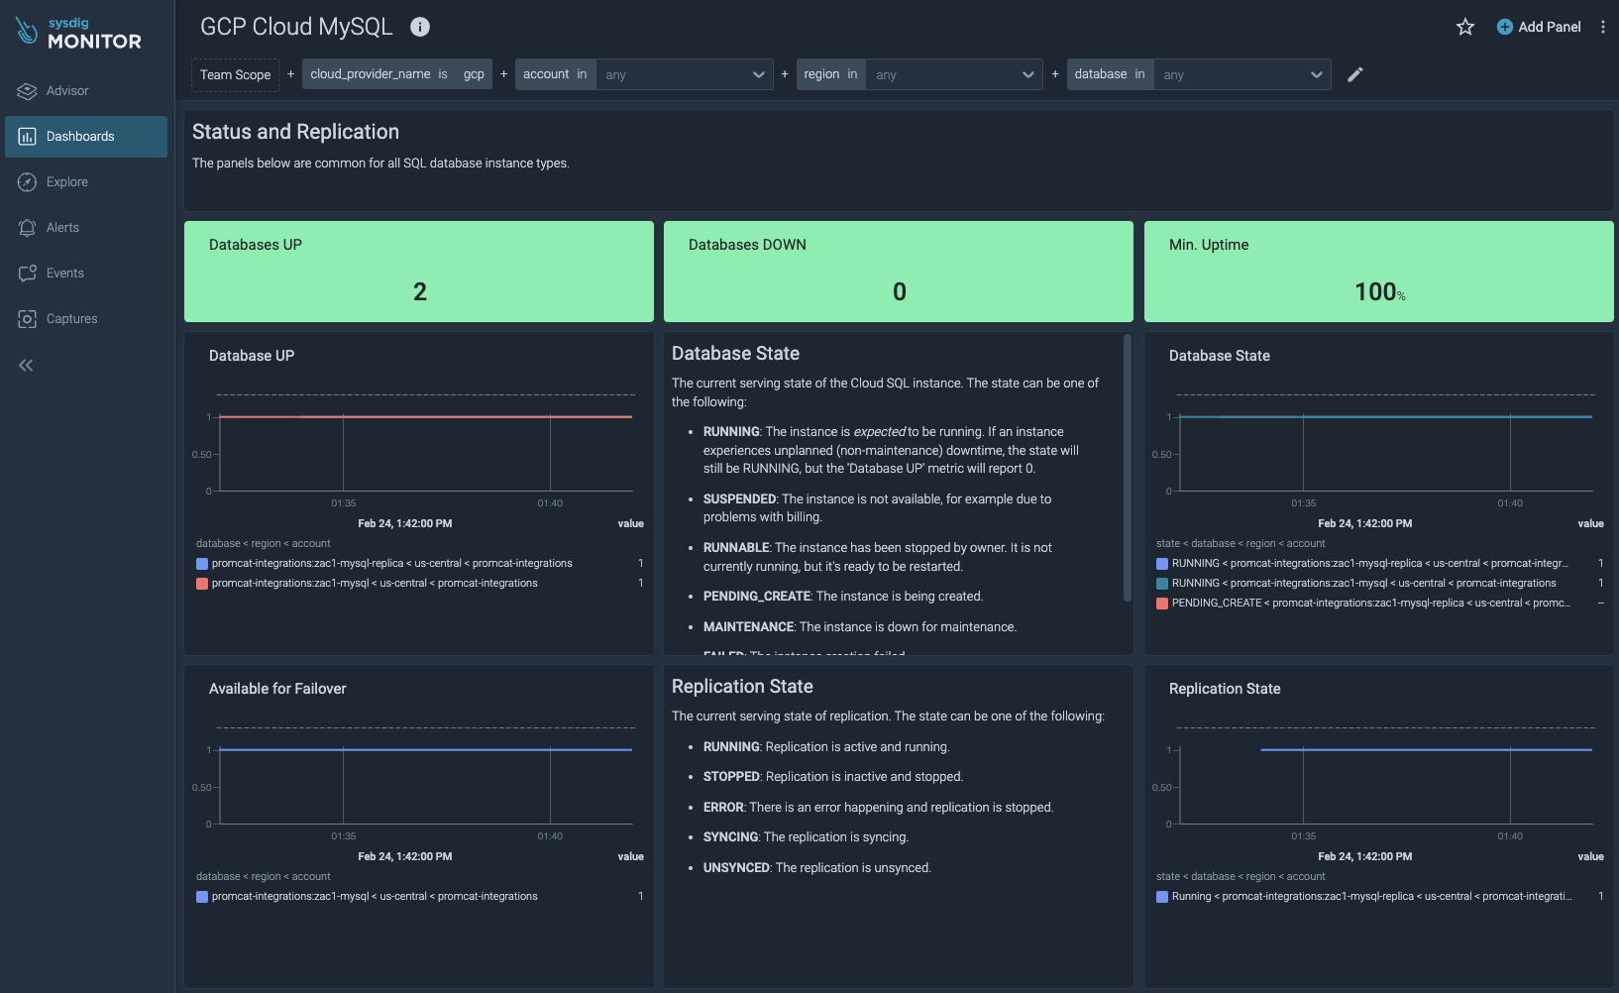Viewport: 1619px width, 993px height.
Task: Open the Events icon in sidebar
Action: 27,274
